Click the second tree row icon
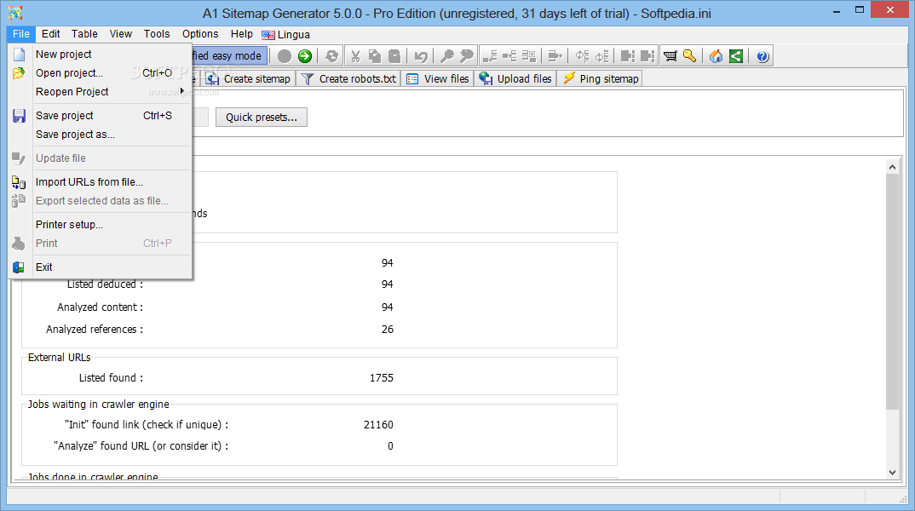Screen dimensions: 915x511 [509, 56]
